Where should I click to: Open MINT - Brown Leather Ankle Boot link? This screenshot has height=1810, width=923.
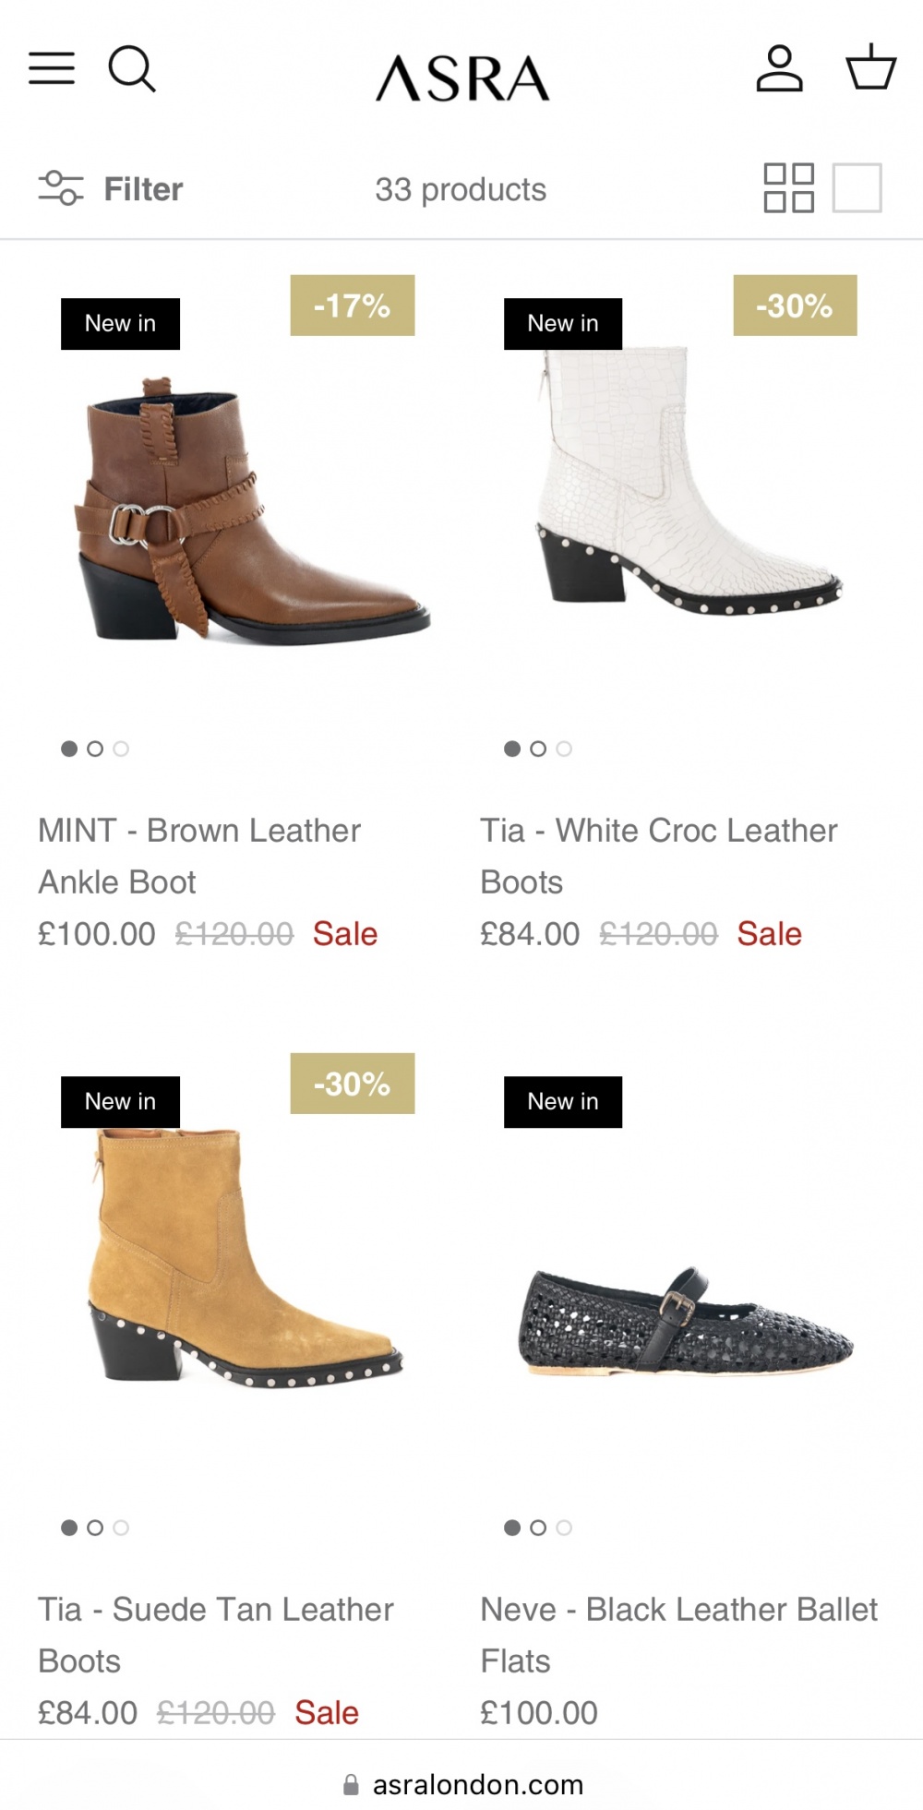pos(199,857)
